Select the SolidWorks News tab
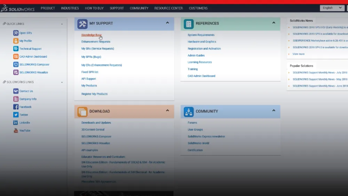This screenshot has width=348, height=196. coord(301,21)
